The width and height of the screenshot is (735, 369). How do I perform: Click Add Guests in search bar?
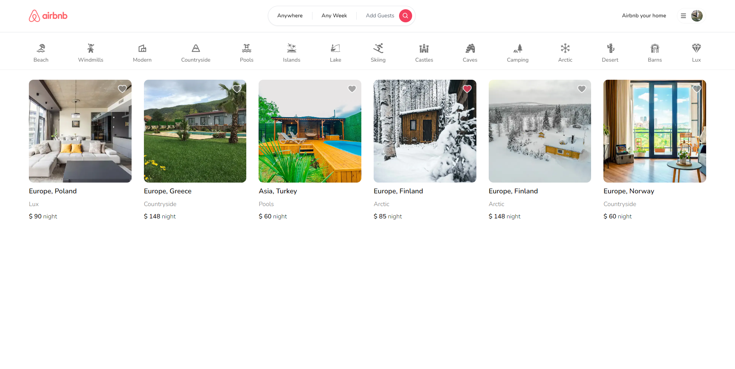pos(380,16)
